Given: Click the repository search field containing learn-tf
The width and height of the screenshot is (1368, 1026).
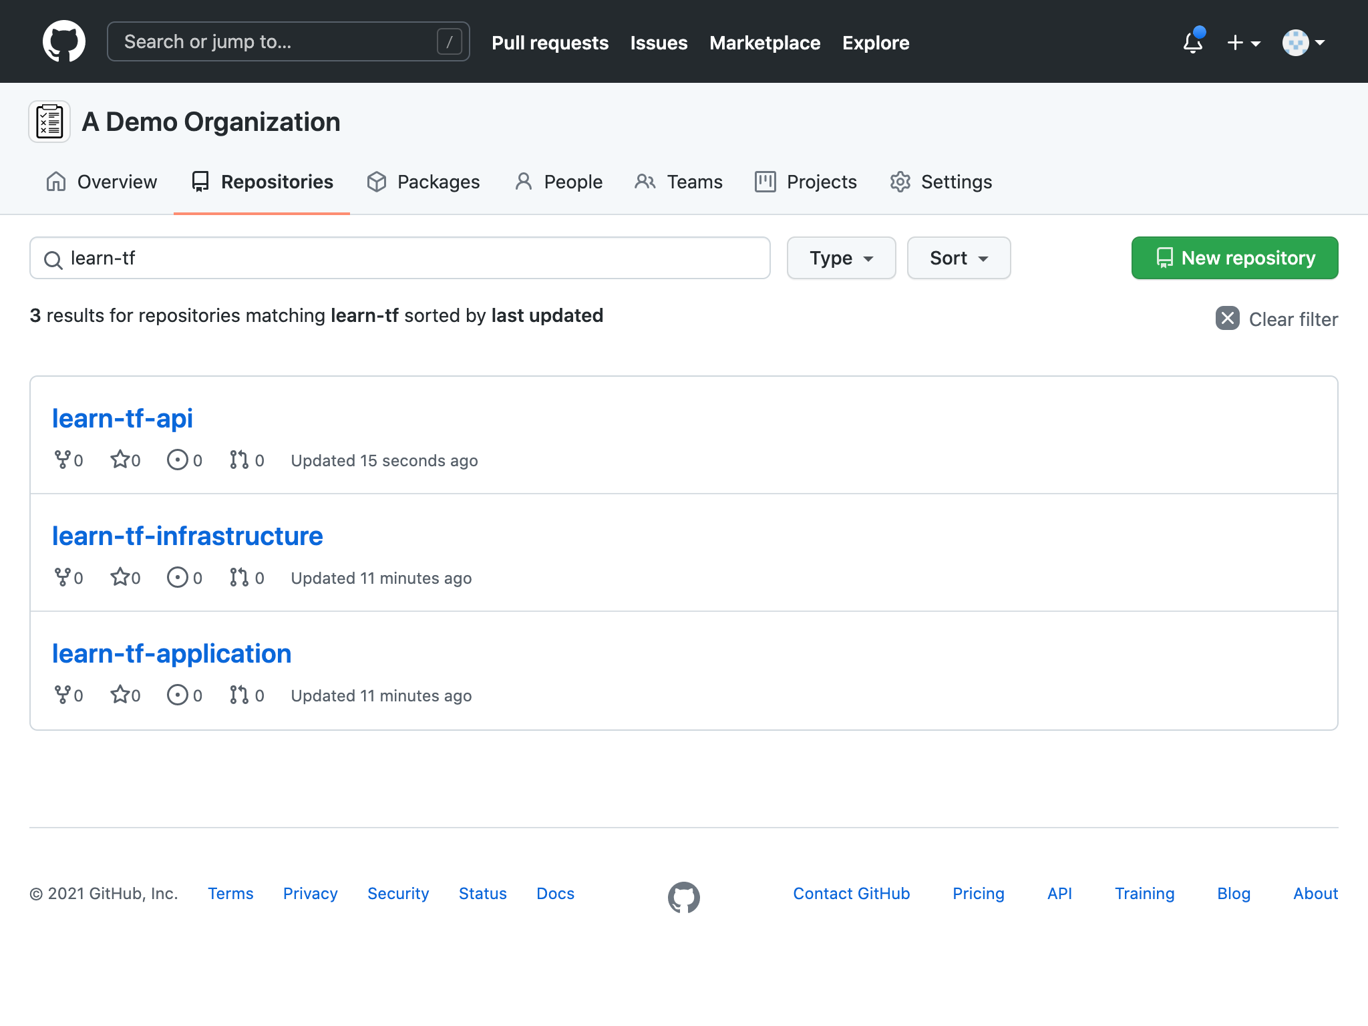Looking at the screenshot, I should click(401, 258).
